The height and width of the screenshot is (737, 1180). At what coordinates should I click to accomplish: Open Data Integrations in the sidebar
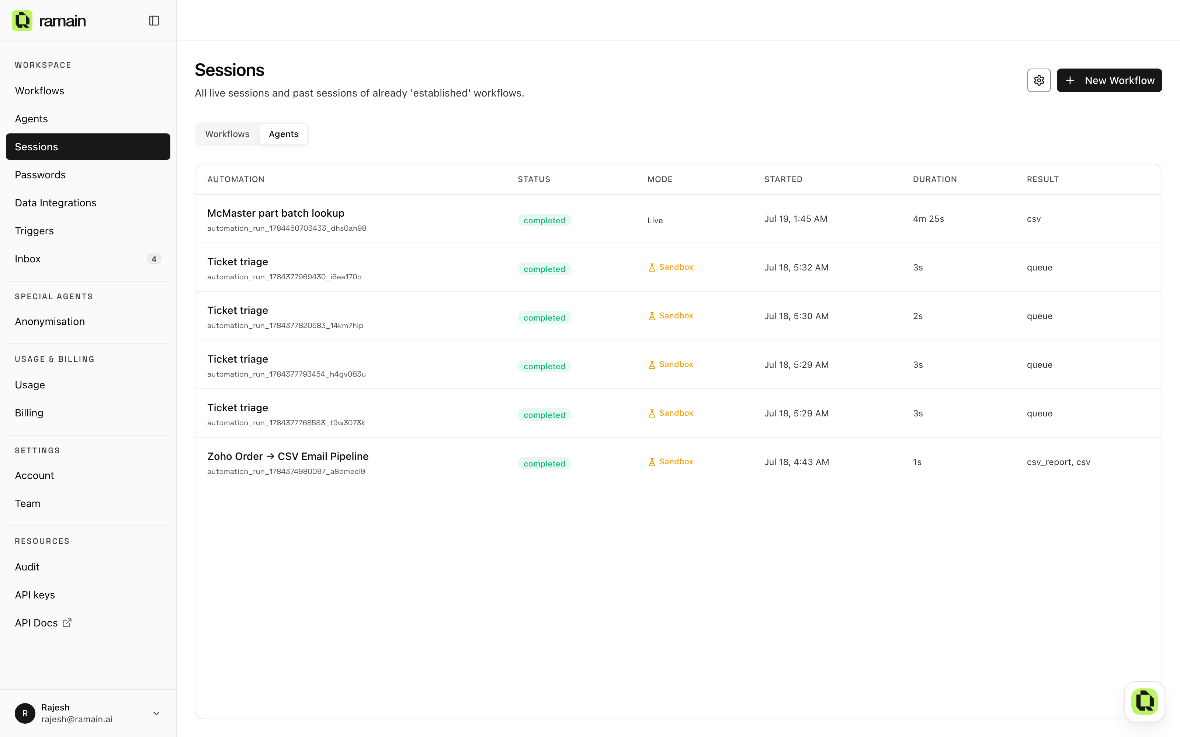88,203
